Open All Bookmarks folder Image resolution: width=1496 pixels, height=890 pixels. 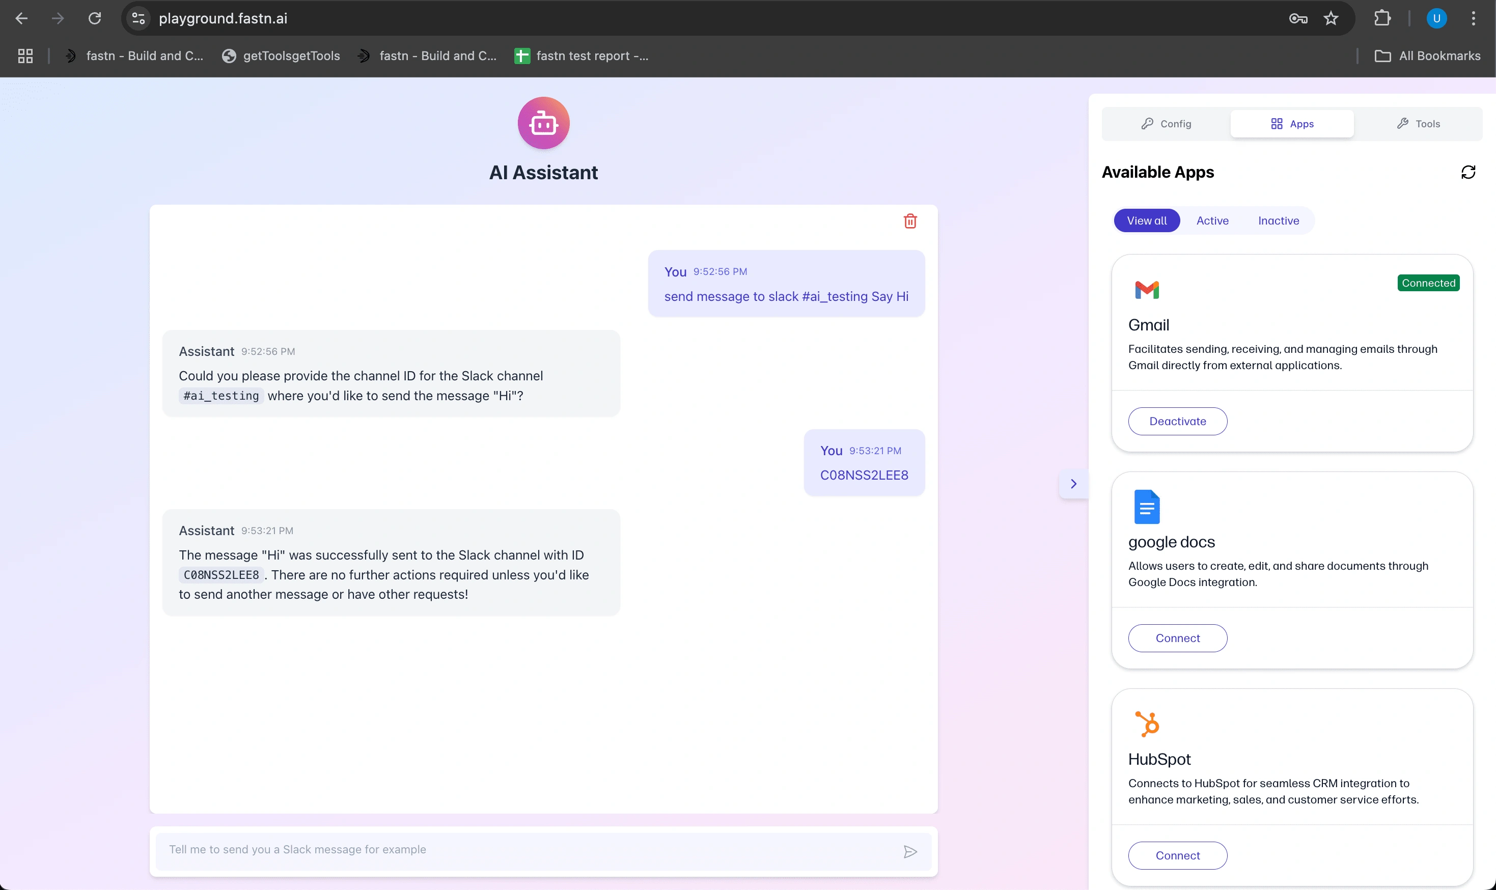(x=1427, y=56)
